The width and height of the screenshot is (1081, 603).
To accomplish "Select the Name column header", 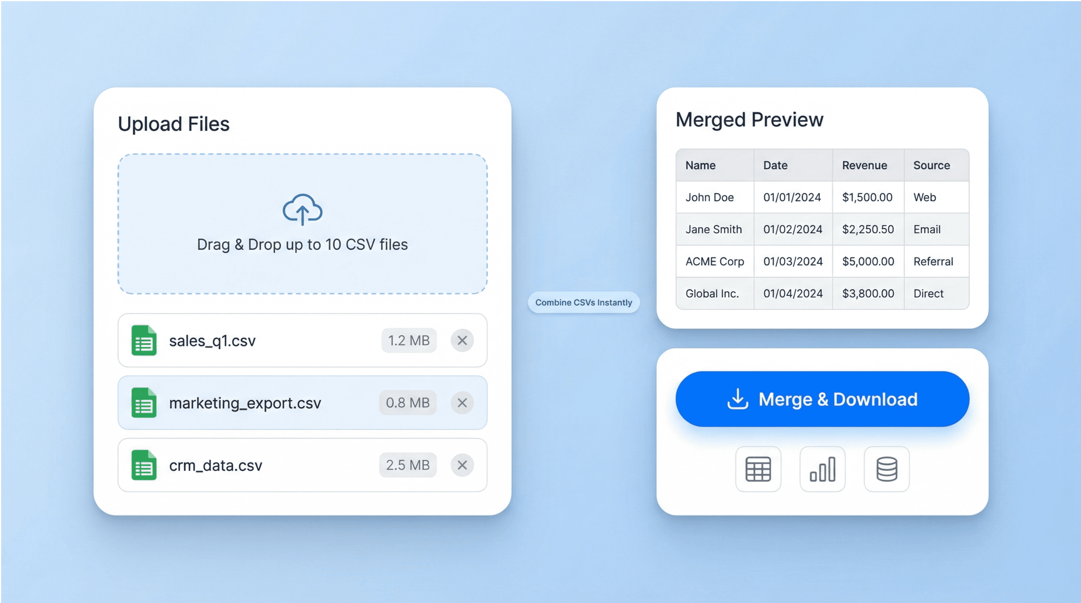I will click(x=700, y=165).
